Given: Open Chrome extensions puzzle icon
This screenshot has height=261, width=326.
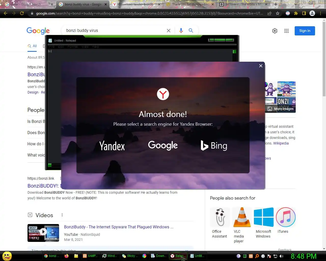Looking at the screenshot, I should (x=296, y=13).
